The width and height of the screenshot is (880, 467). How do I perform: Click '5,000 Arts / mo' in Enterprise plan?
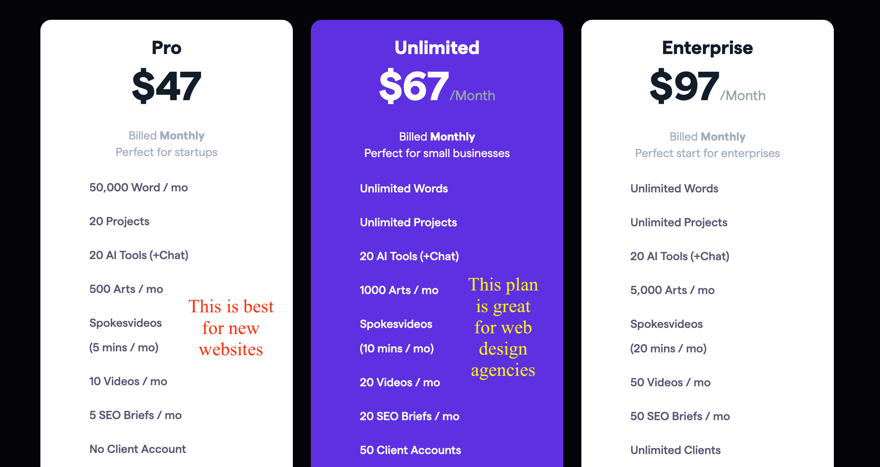672,290
